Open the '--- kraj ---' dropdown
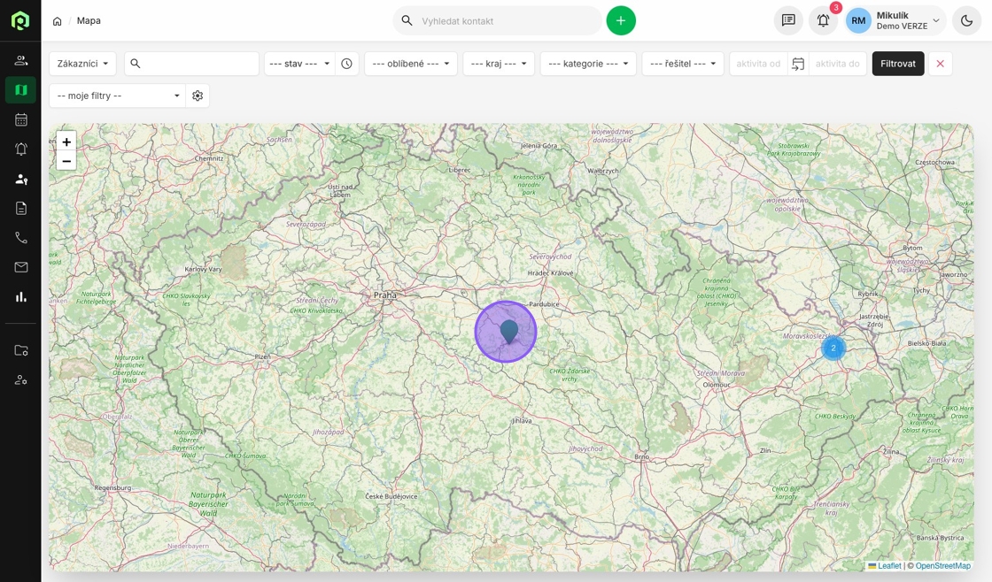 499,64
